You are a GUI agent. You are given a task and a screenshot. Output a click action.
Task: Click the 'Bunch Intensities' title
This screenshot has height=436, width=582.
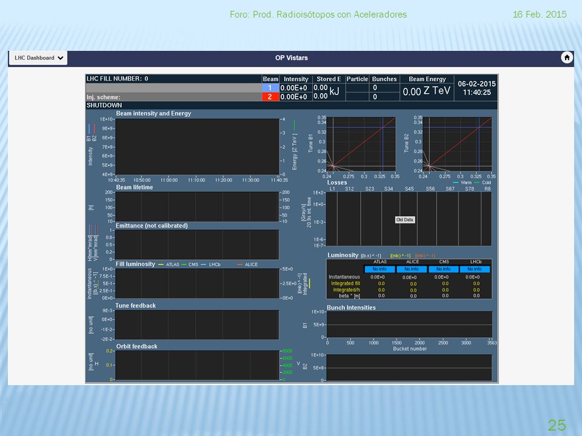pos(351,308)
